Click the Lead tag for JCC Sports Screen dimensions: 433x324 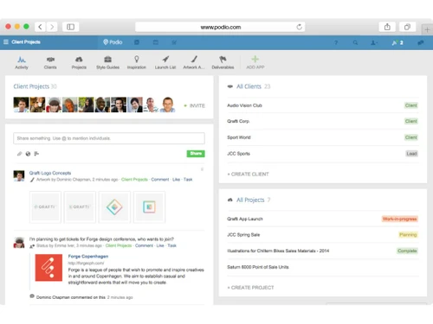click(411, 154)
